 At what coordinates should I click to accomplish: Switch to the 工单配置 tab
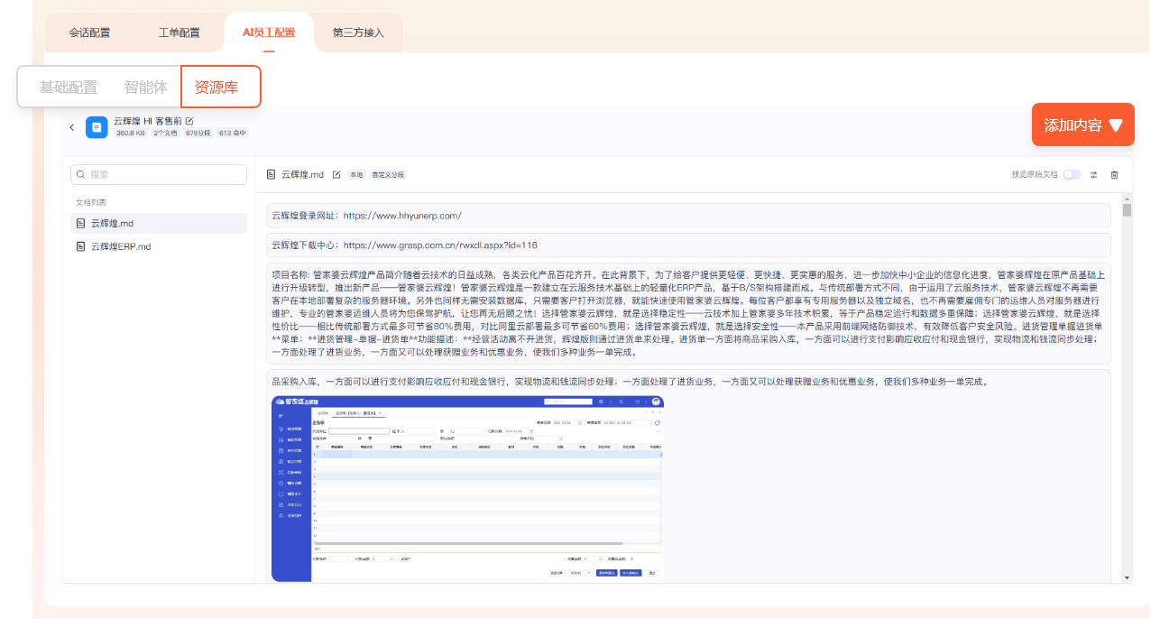pos(179,32)
